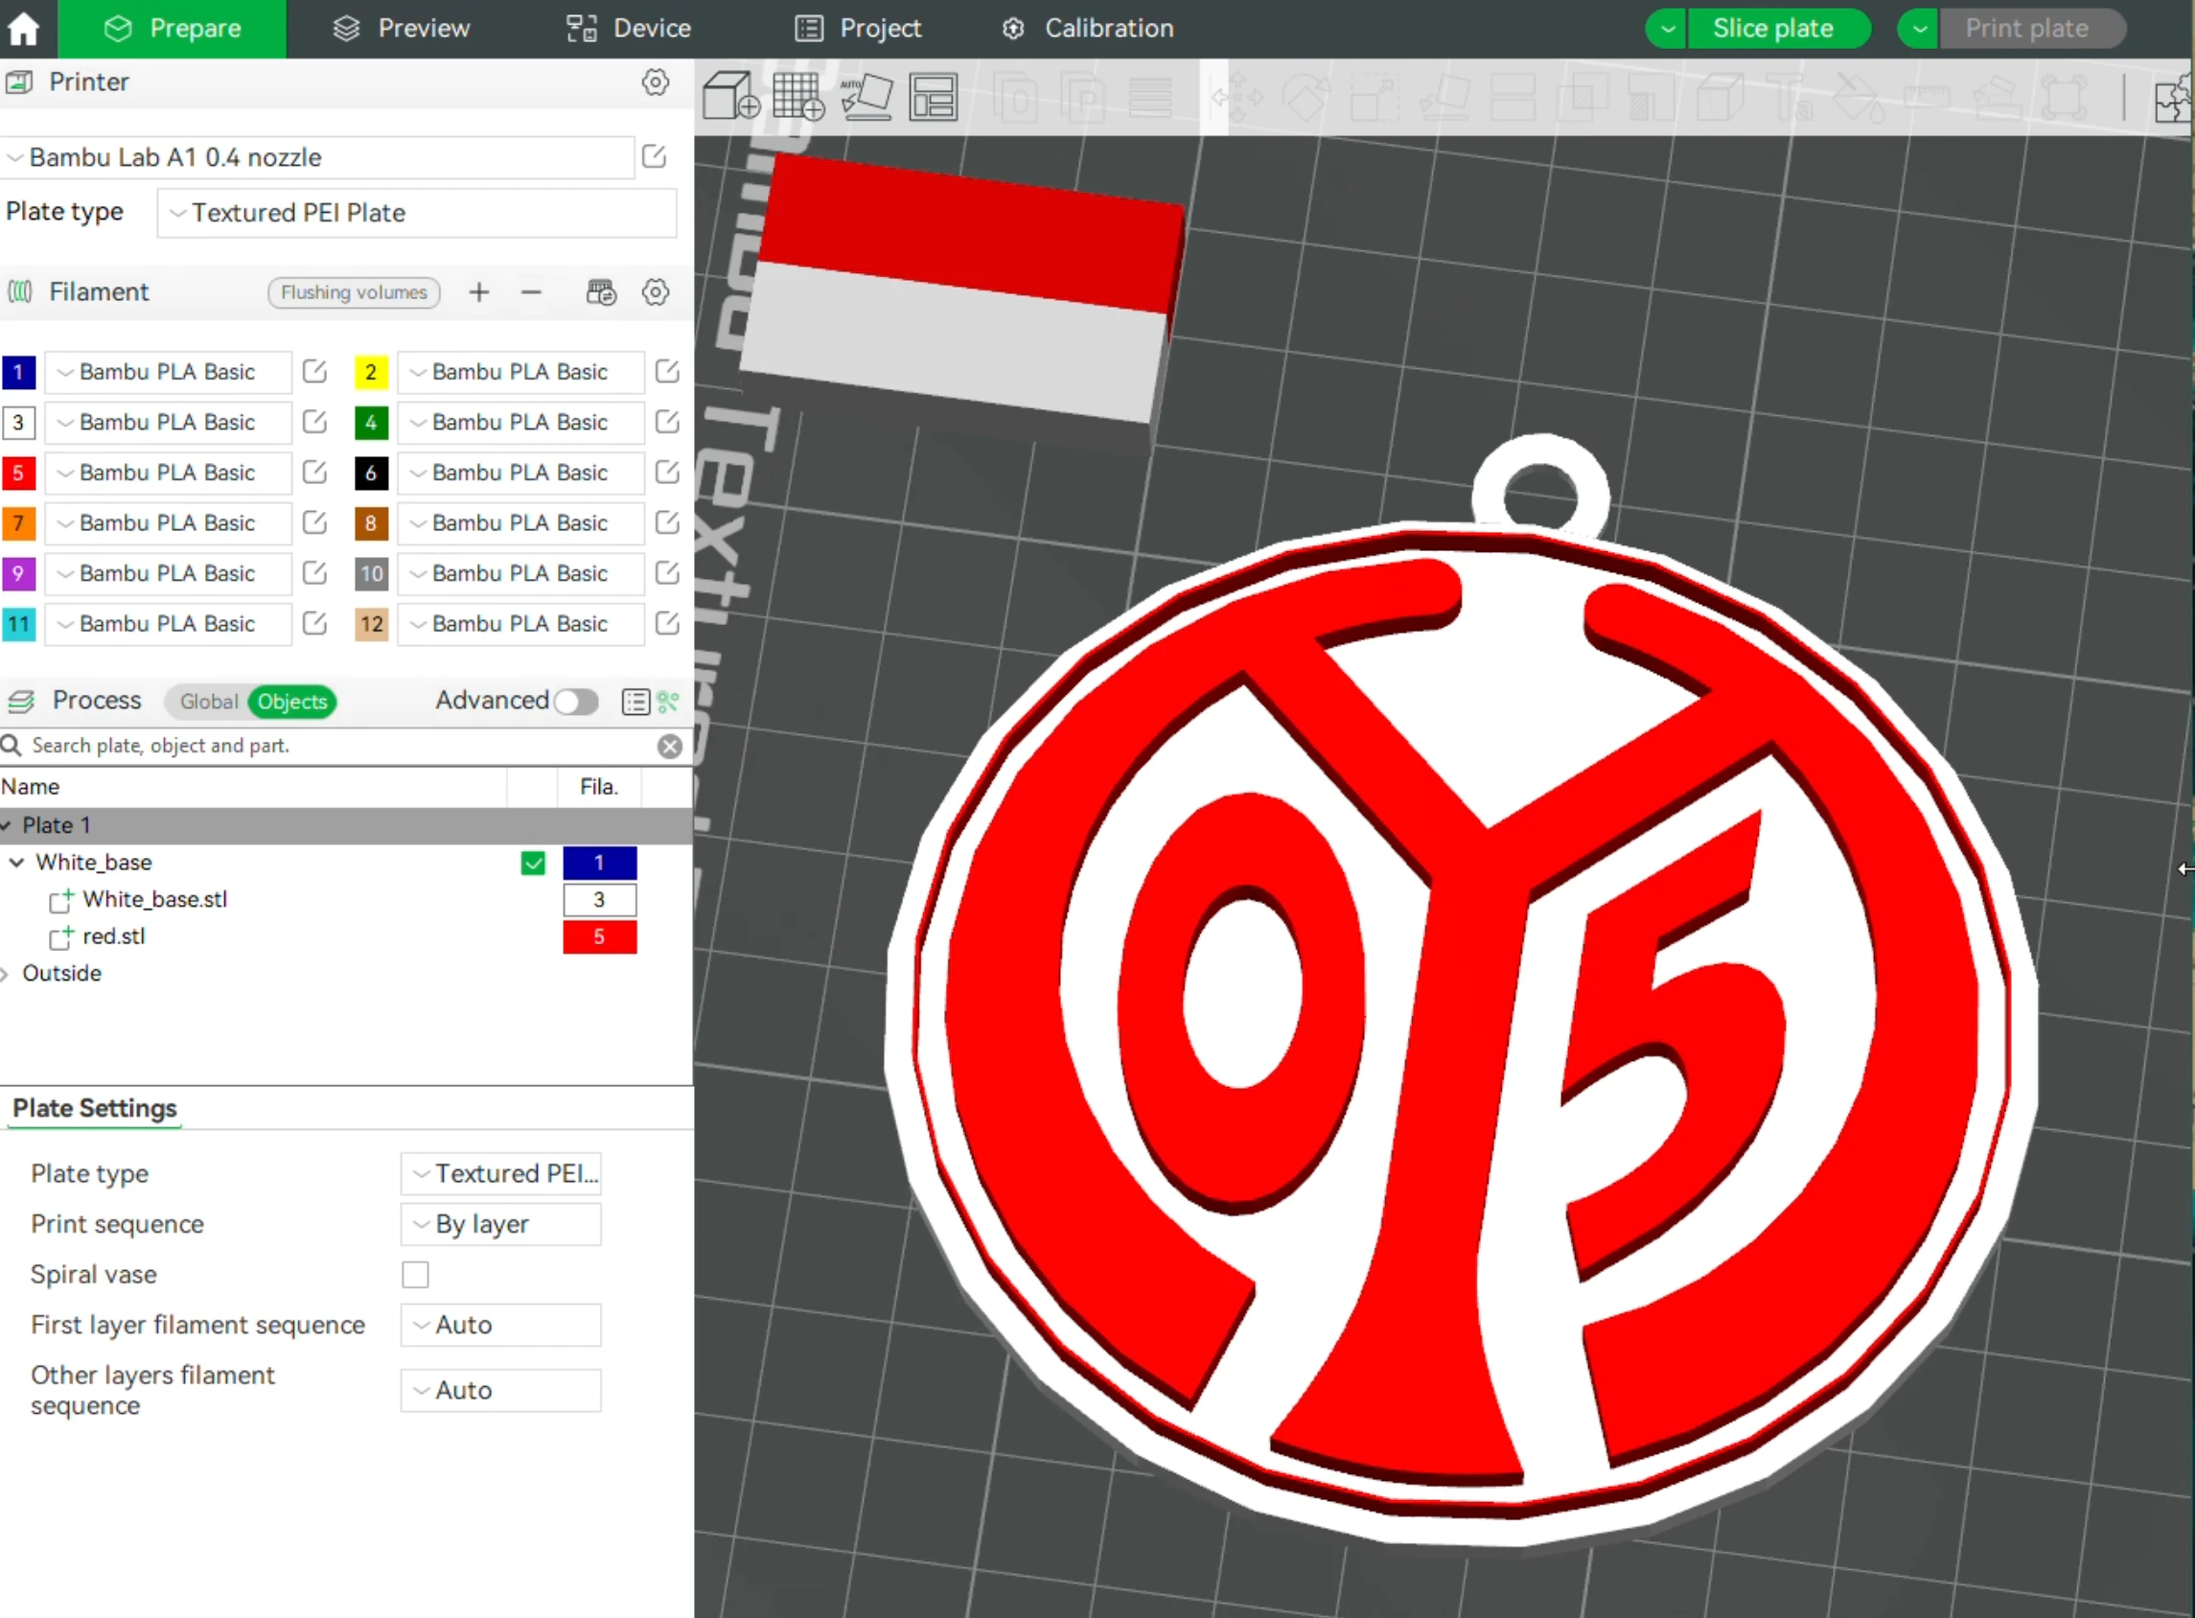Switch to the Device tab

coord(629,29)
